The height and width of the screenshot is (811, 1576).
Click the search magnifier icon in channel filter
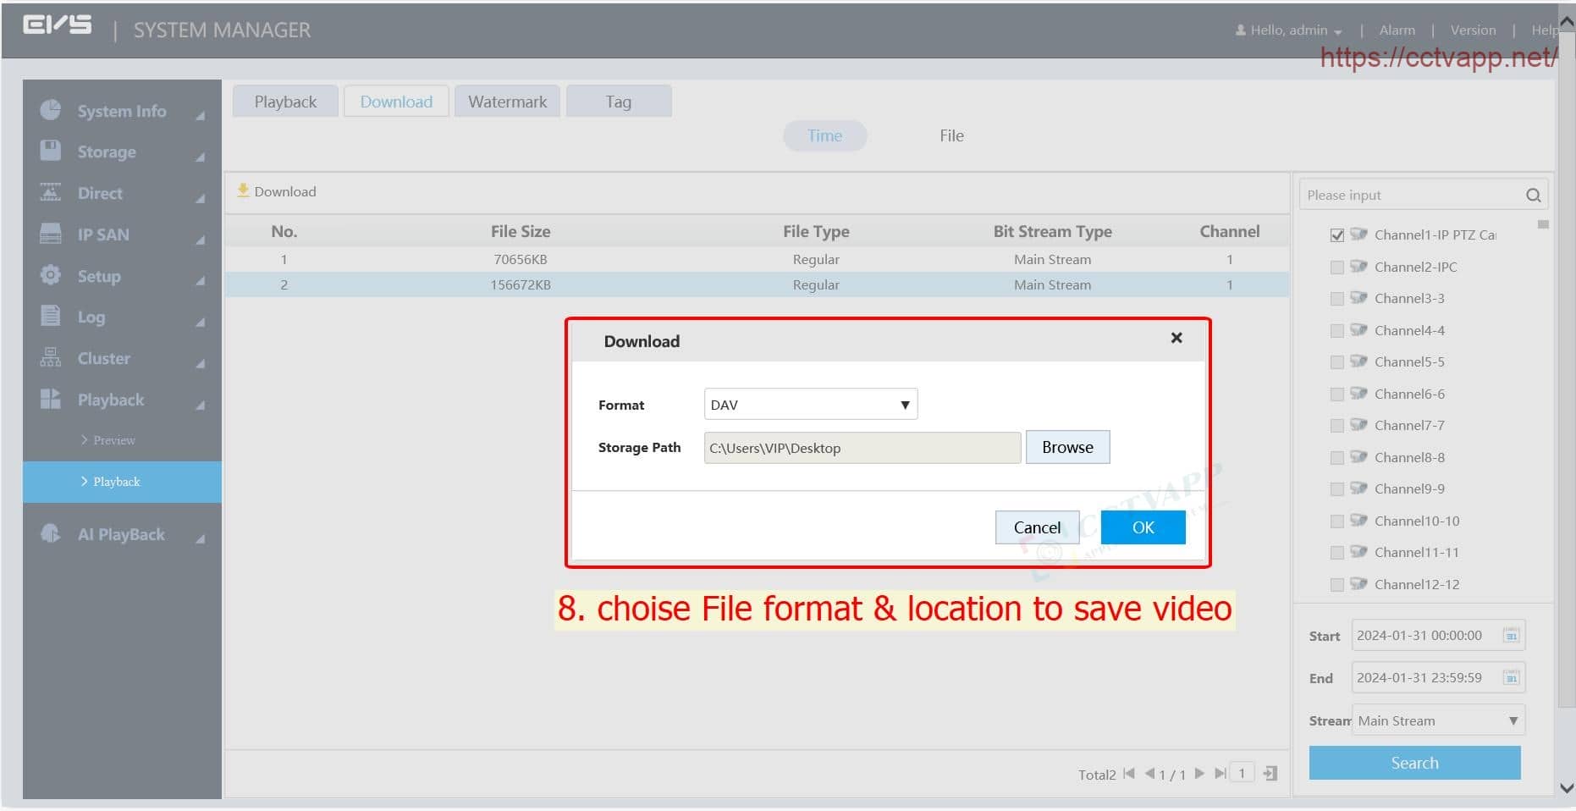[1533, 196]
